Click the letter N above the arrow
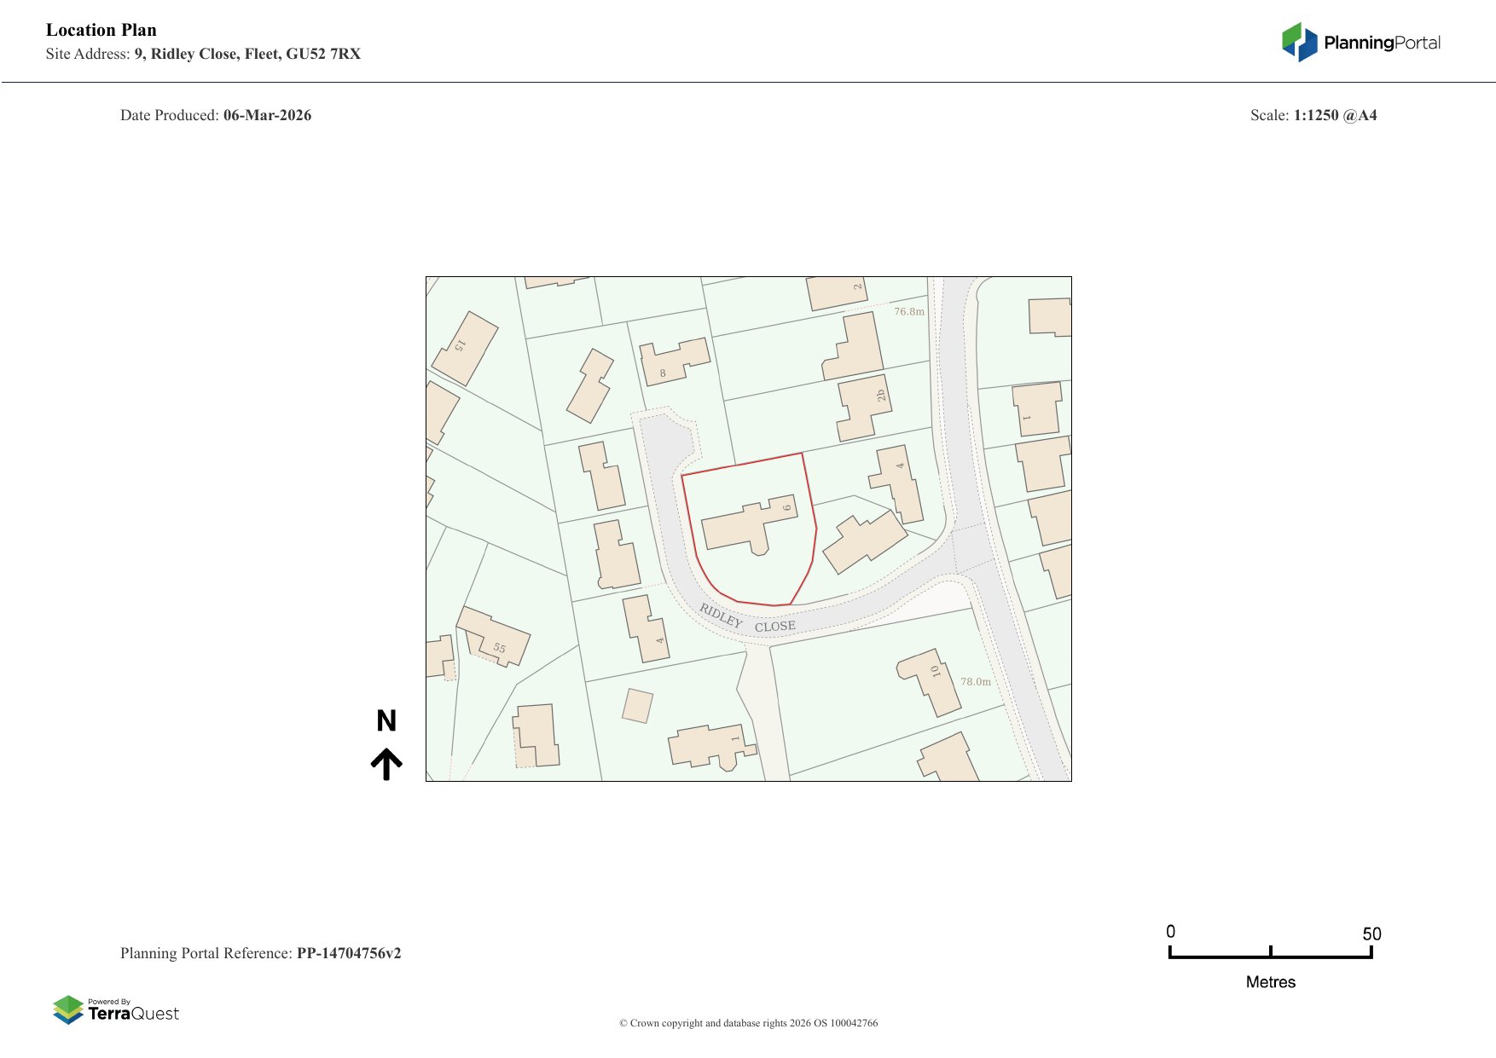This screenshot has height=1058, width=1496. 386,721
